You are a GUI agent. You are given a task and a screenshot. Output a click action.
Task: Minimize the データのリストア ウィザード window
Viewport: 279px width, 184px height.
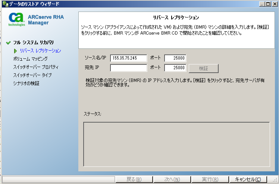(261, 4)
